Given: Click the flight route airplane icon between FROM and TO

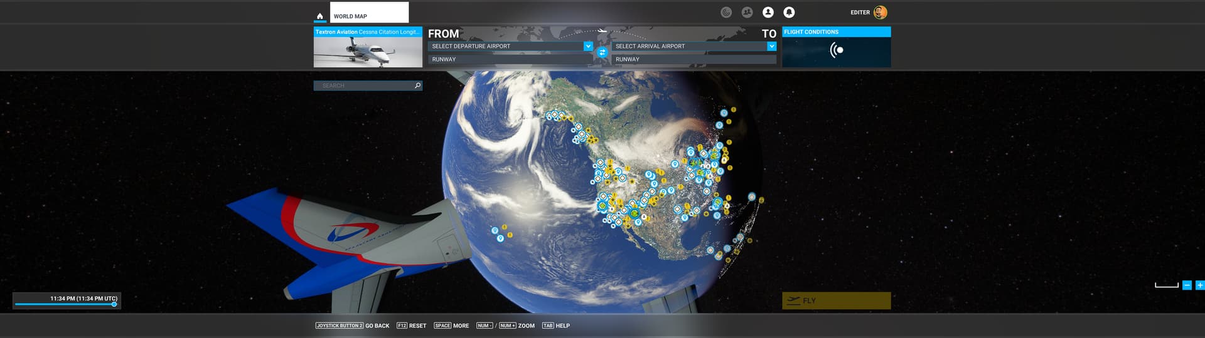Looking at the screenshot, I should click(602, 29).
